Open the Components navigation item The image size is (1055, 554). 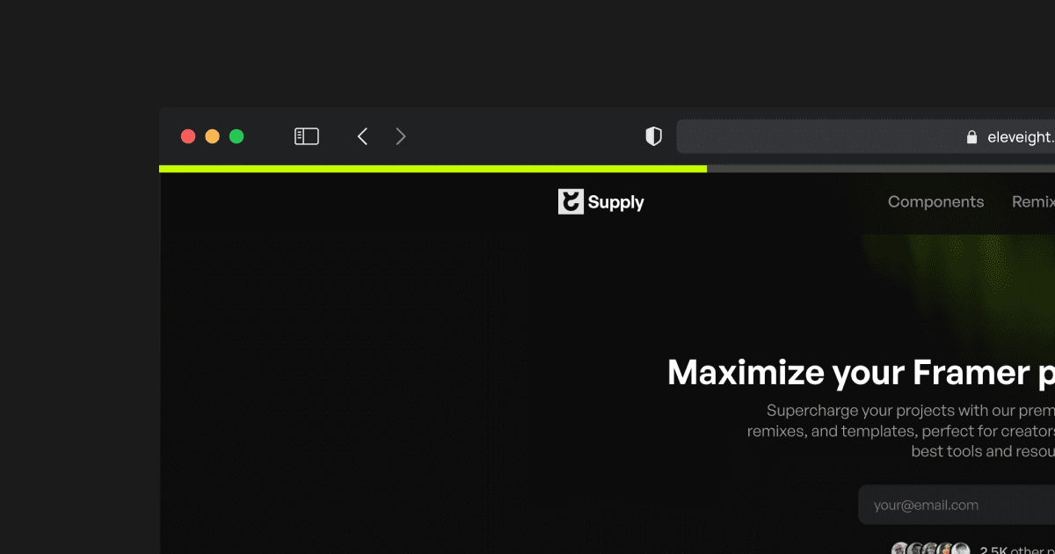(935, 201)
